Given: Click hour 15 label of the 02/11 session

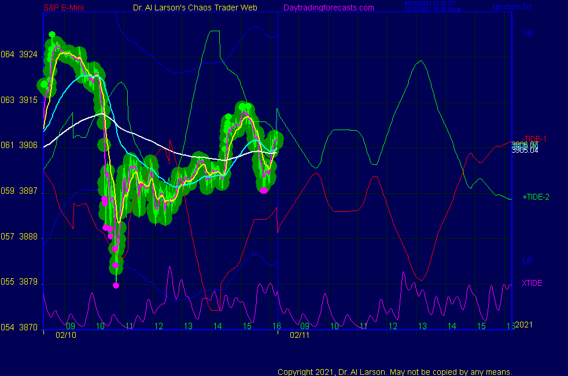Looking at the screenshot, I should tap(481, 326).
